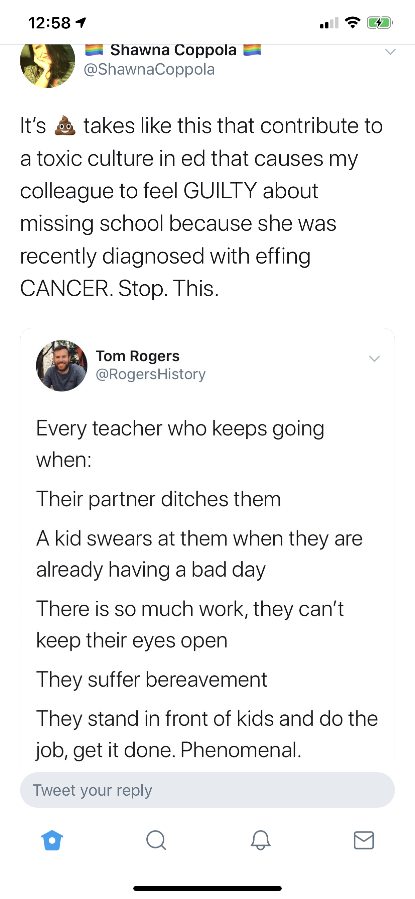The height and width of the screenshot is (899, 415).
Task: Tap the @ShawnaCoppola handle
Action: pos(149,69)
